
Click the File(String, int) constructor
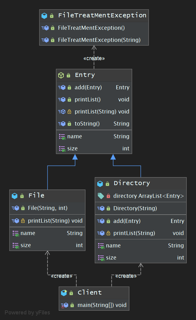click(48, 208)
